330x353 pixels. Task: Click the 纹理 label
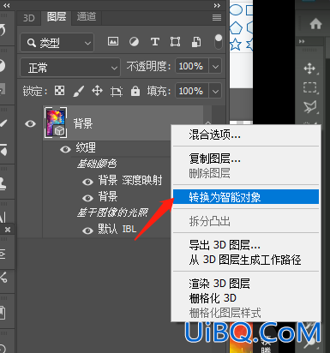[x=86, y=147]
